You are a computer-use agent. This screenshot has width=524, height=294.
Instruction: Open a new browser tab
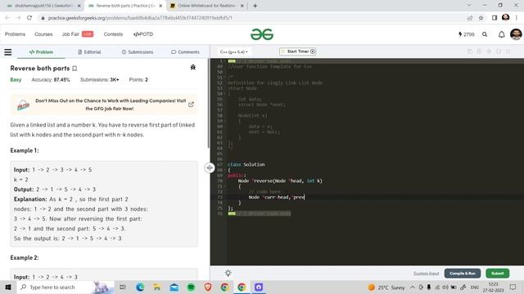255,6
